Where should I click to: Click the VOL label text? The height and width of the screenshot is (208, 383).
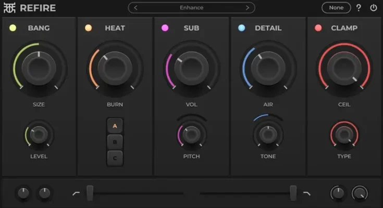click(192, 105)
